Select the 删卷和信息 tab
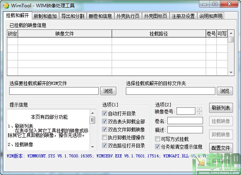The width and height of the screenshot is (241, 175). point(100,16)
